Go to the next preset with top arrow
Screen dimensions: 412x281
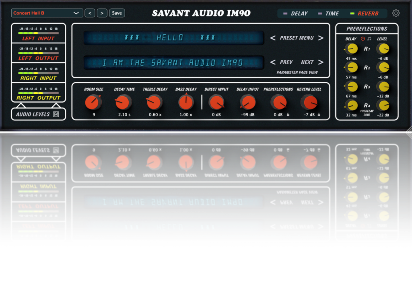[x=102, y=13]
